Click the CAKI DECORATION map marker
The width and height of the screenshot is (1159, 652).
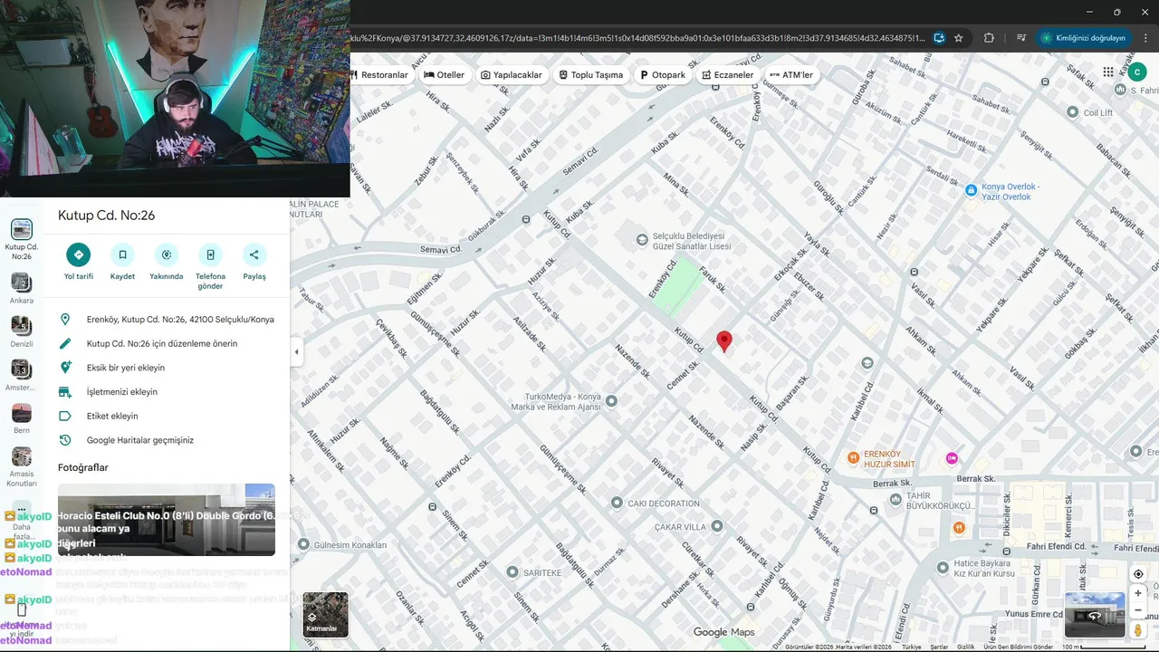(617, 503)
